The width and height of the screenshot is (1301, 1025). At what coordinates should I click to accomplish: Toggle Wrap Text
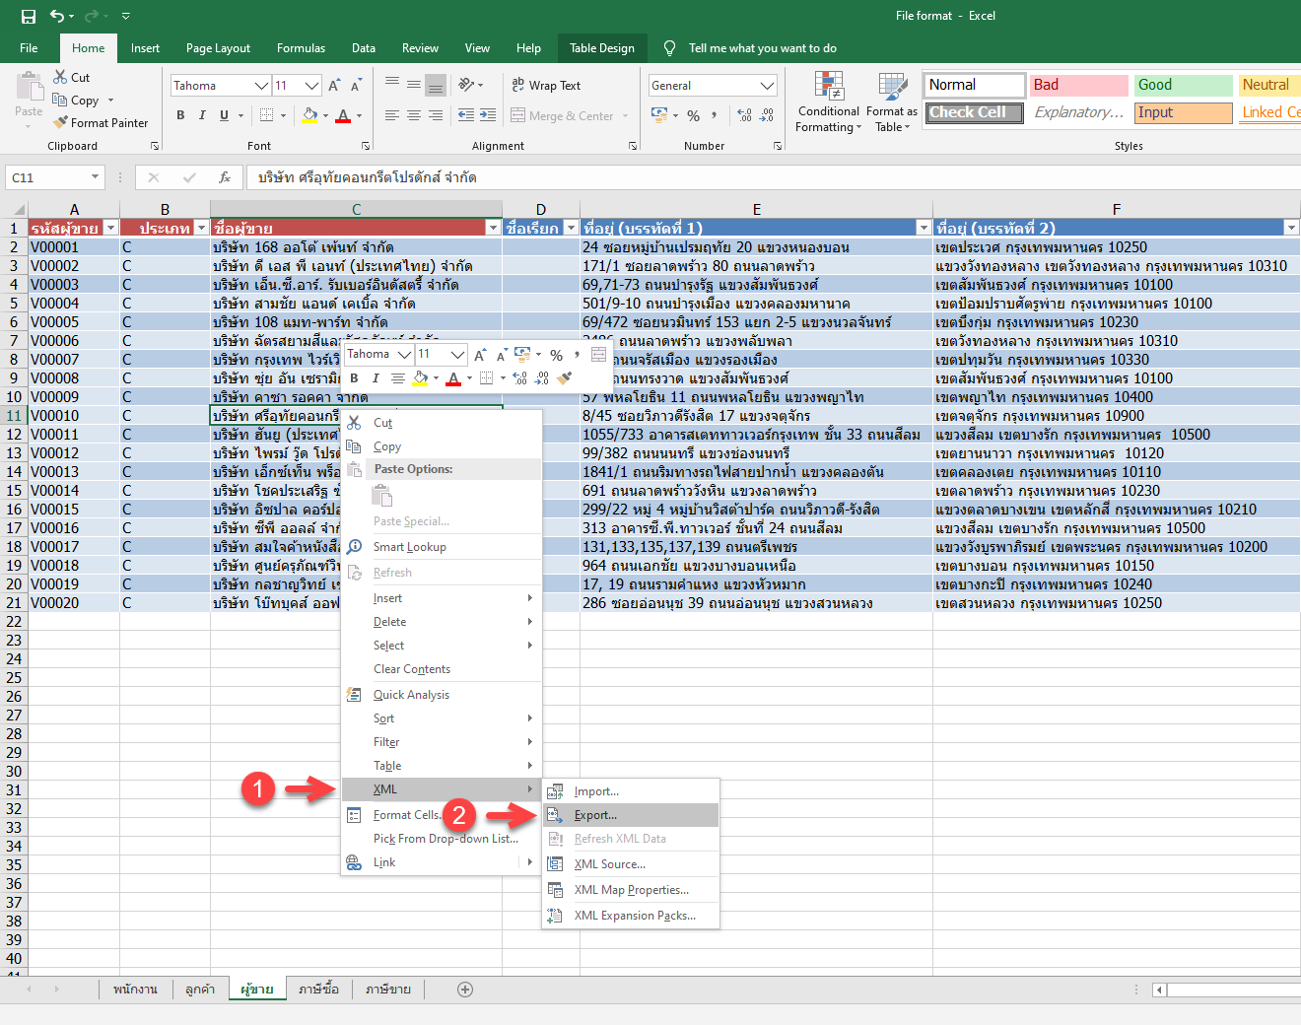pos(546,86)
